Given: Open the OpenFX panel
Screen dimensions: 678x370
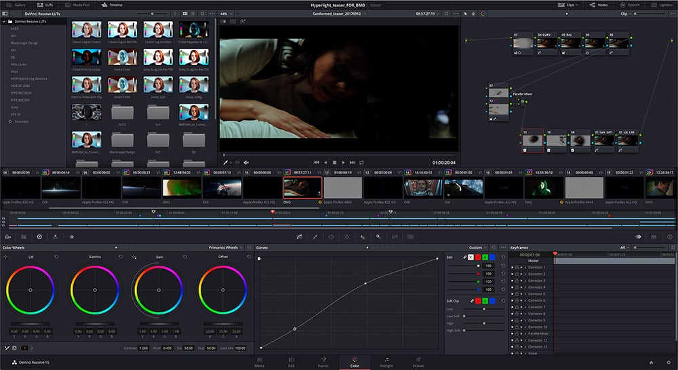Looking at the screenshot, I should (x=630, y=5).
